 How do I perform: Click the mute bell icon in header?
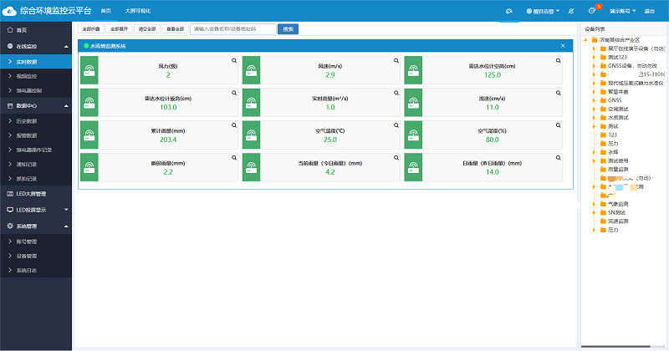[570, 12]
